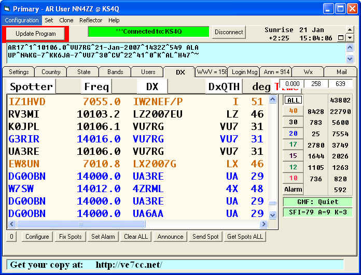Screen dimensions: 361x275
Task: Click the app icon in title bar
Action: (7, 9)
